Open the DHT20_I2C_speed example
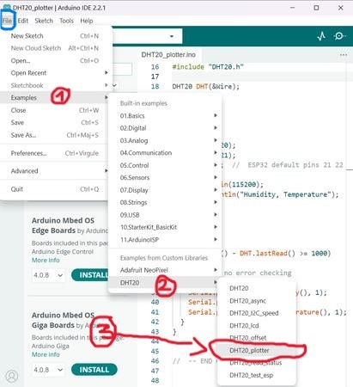This screenshot has width=353, height=387. tap(257, 313)
